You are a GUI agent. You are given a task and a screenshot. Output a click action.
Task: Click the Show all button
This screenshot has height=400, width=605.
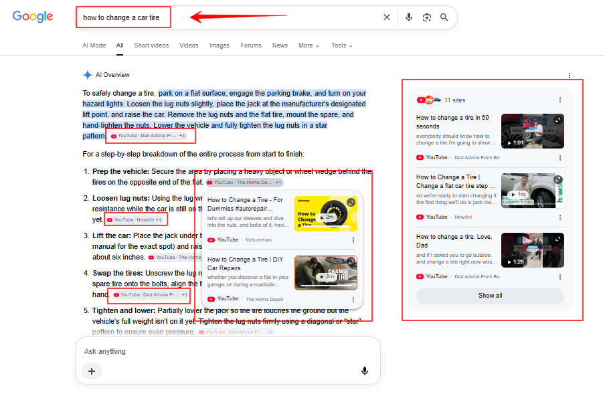click(490, 296)
